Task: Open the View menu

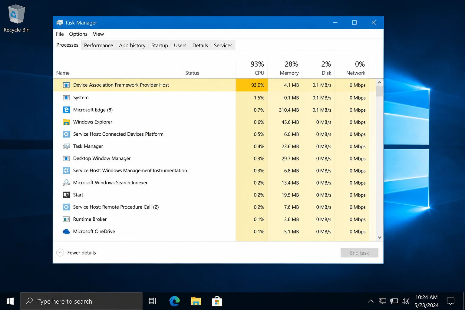Action: 98,34
